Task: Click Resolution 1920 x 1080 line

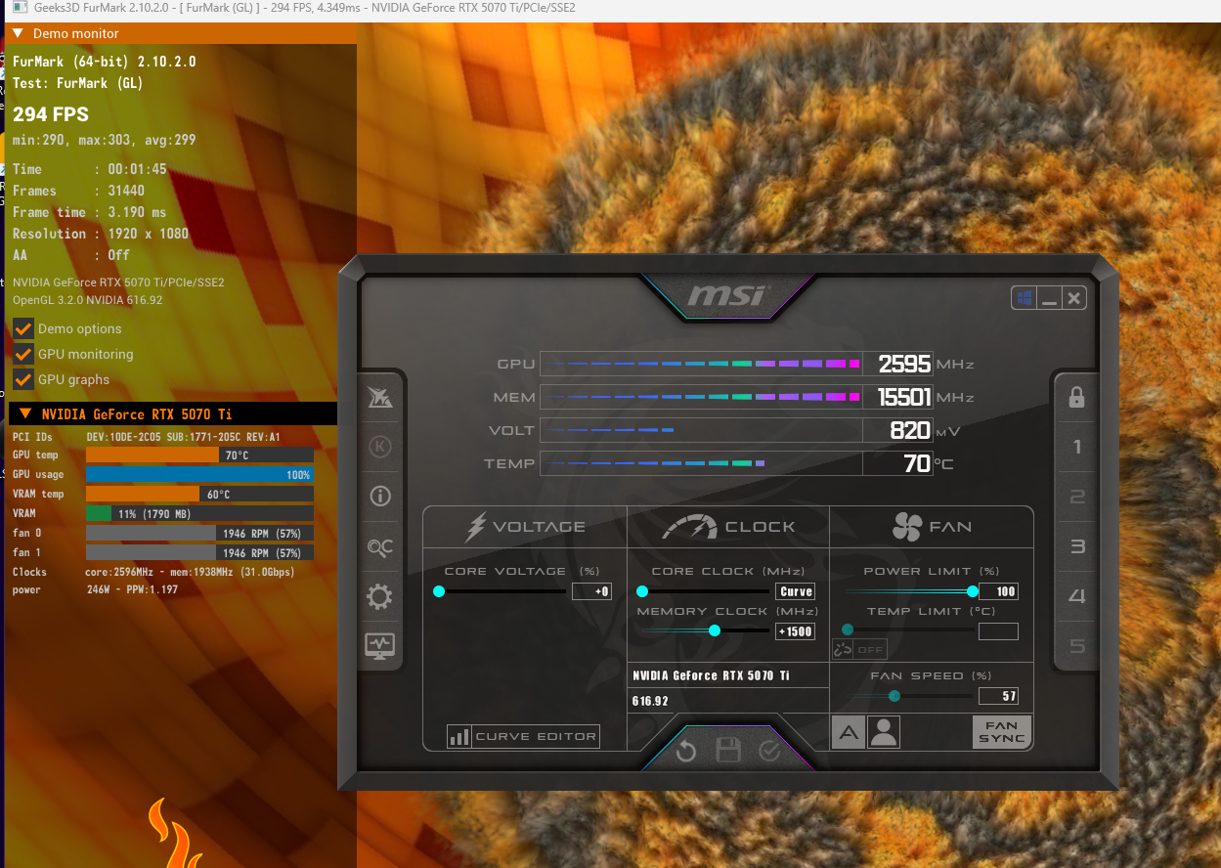Action: click(x=101, y=234)
